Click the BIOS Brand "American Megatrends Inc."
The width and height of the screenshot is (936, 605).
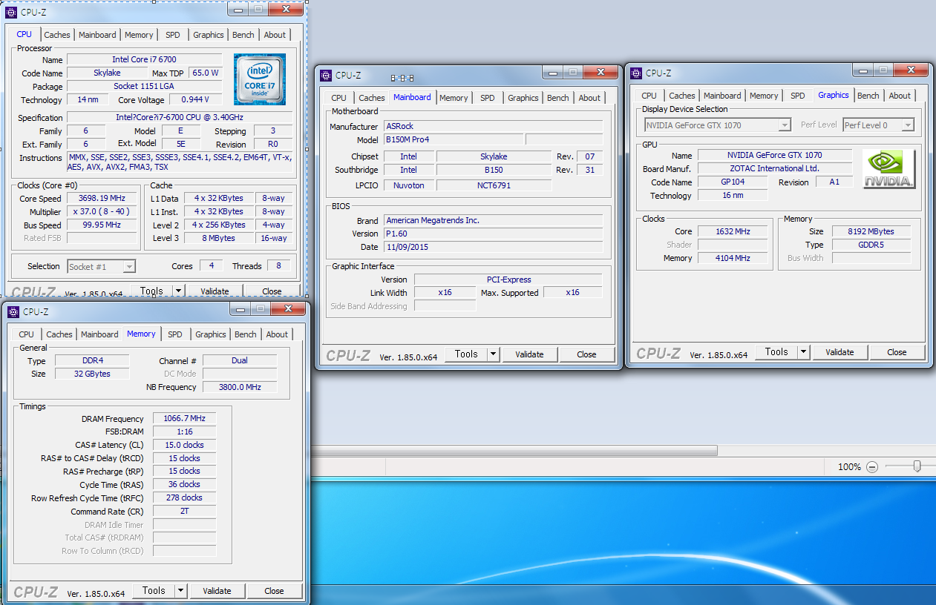coord(493,220)
